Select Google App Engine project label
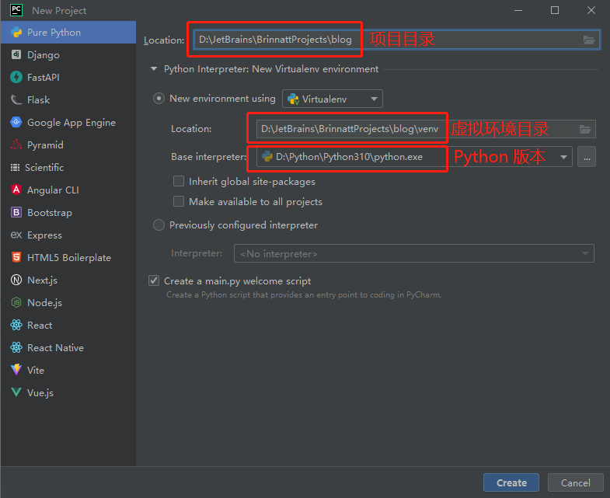610x498 pixels. (71, 123)
